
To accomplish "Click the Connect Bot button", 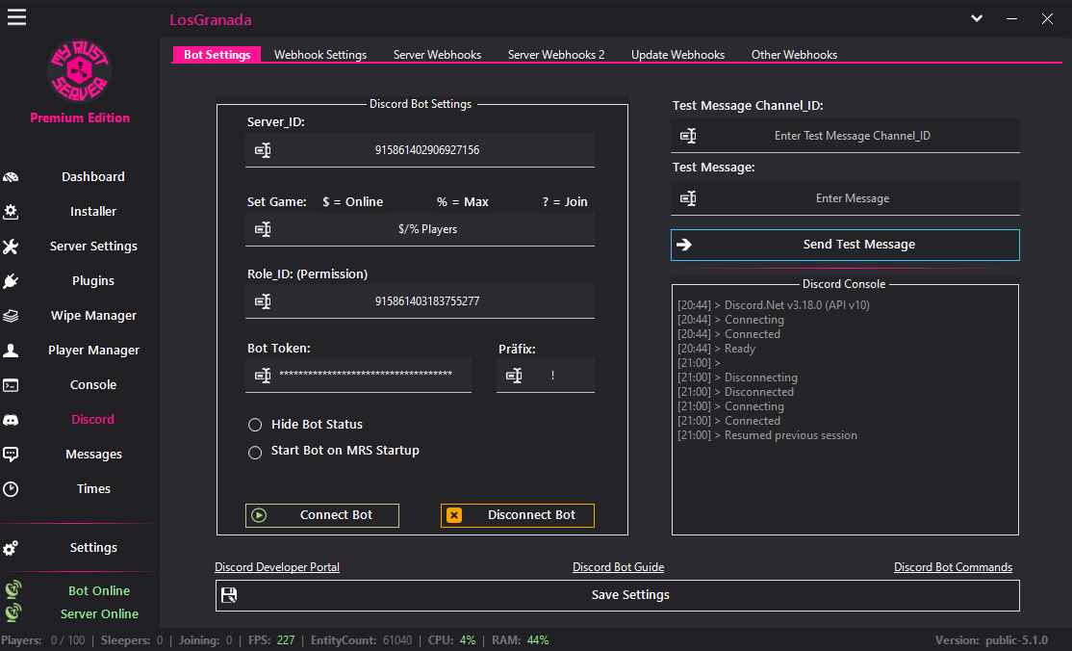I will click(322, 515).
